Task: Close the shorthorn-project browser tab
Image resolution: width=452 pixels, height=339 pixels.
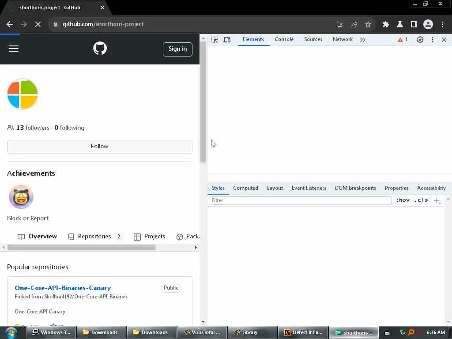Action: coord(102,8)
